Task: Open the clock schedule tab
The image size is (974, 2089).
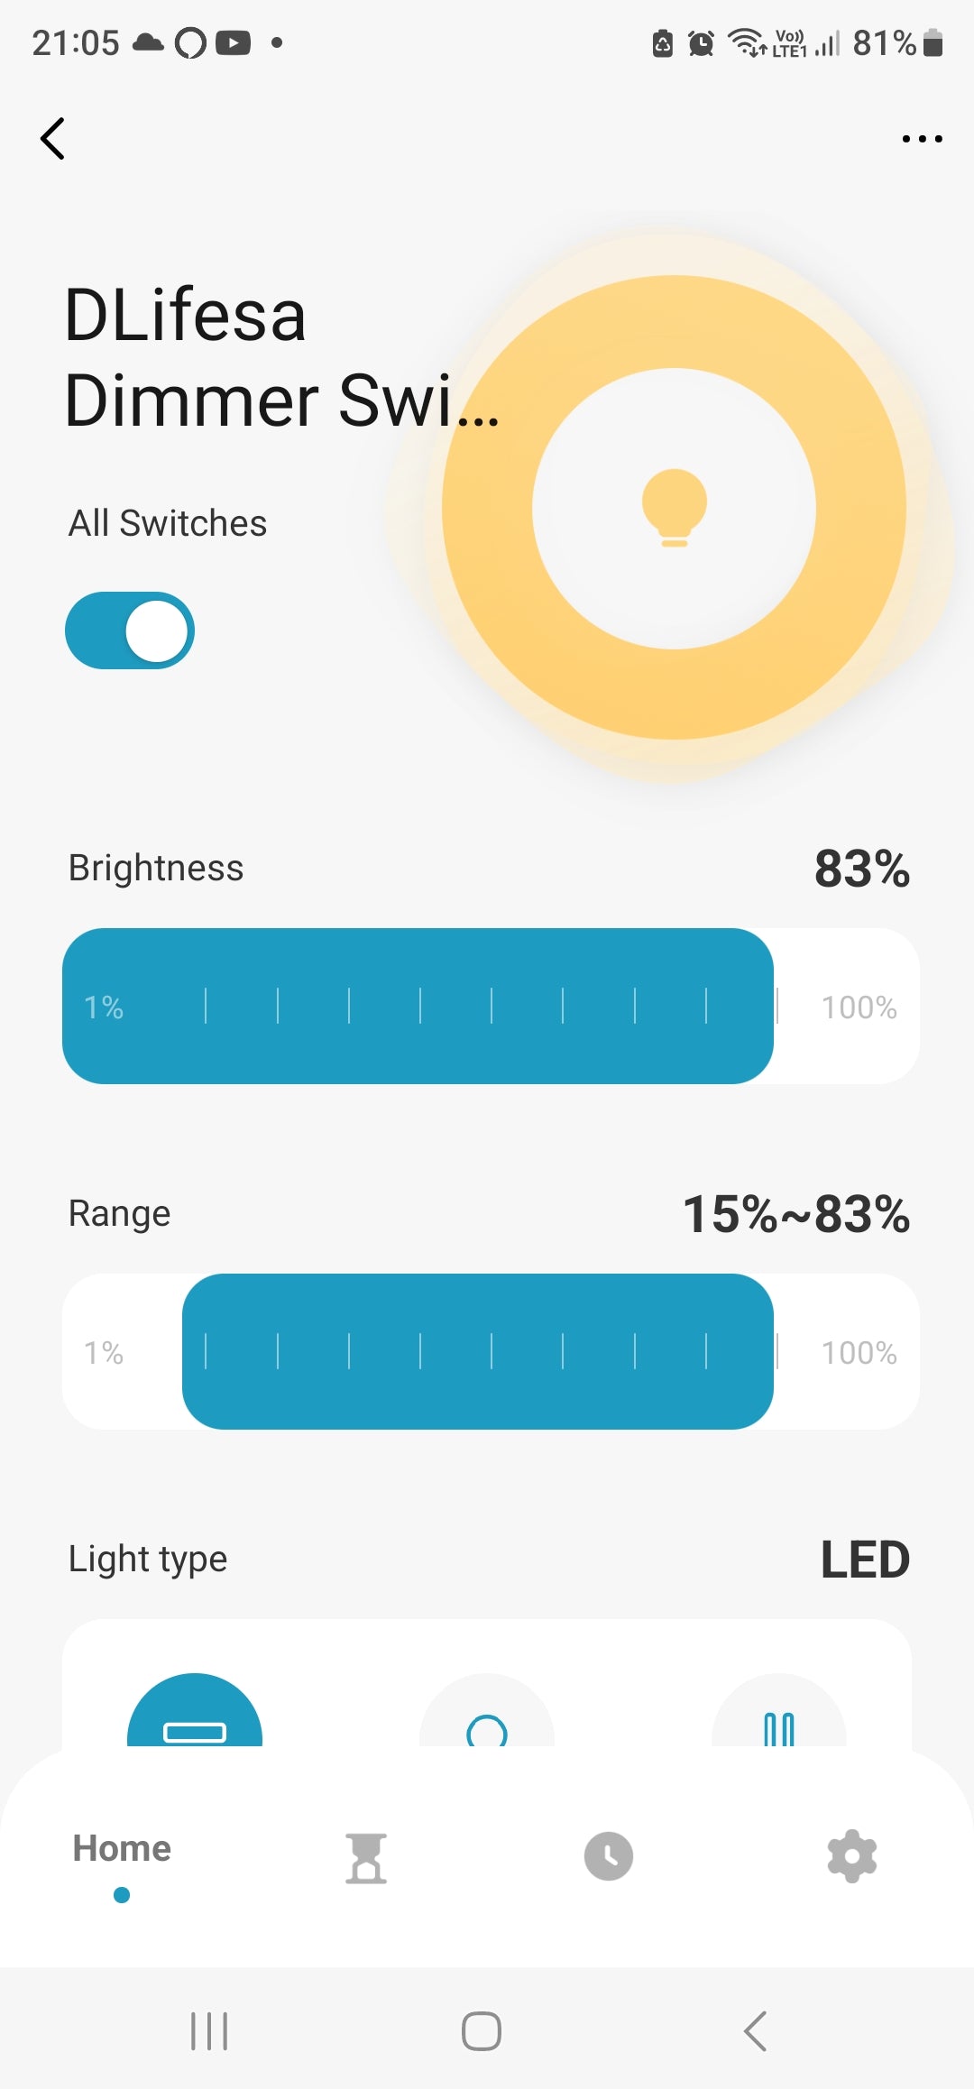Action: (609, 1856)
